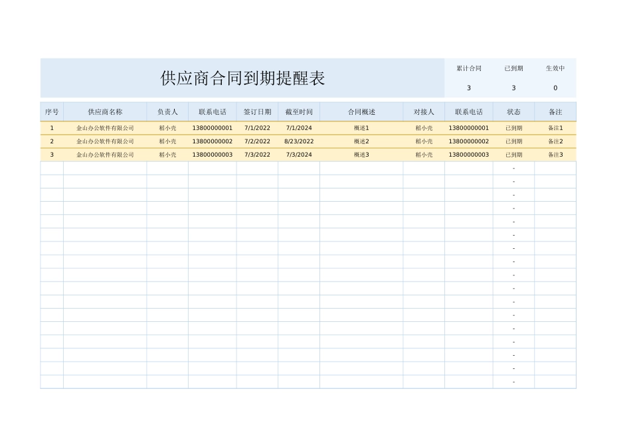The width and height of the screenshot is (631, 446).
Task: Select the 备注3 remark cell in row 3
Action: coord(555,154)
